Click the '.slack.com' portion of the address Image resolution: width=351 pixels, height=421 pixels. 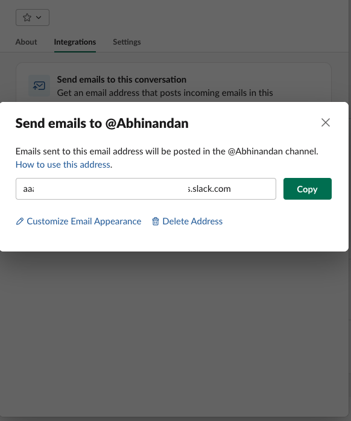(209, 189)
